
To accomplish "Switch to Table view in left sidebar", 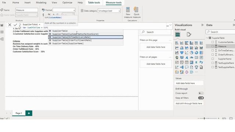I will pyautogui.click(x=2, y=32).
